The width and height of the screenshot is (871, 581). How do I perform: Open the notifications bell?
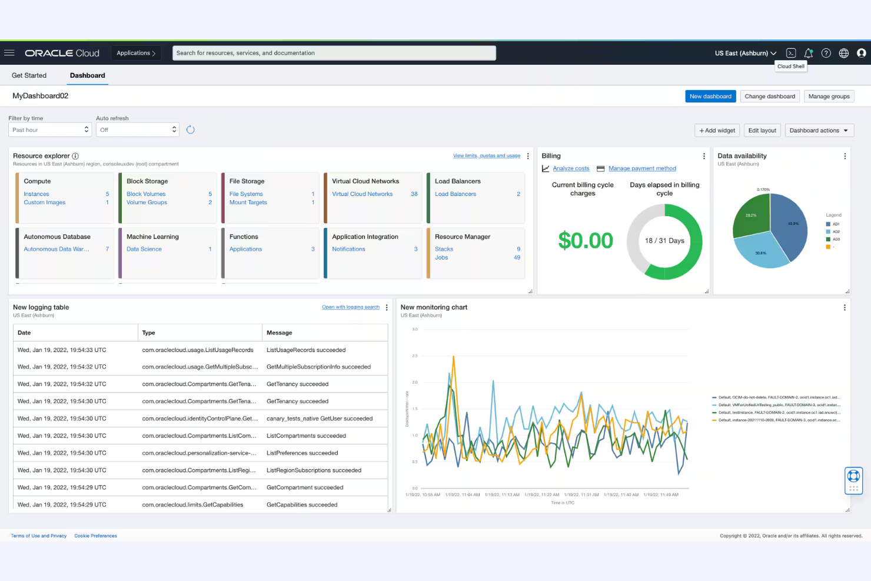(x=809, y=53)
